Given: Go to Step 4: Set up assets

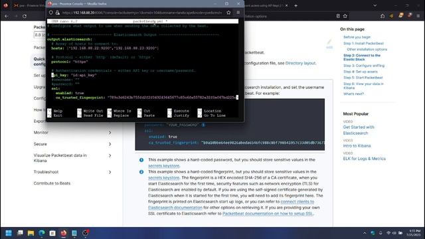Looking at the screenshot, I should tap(360, 72).
